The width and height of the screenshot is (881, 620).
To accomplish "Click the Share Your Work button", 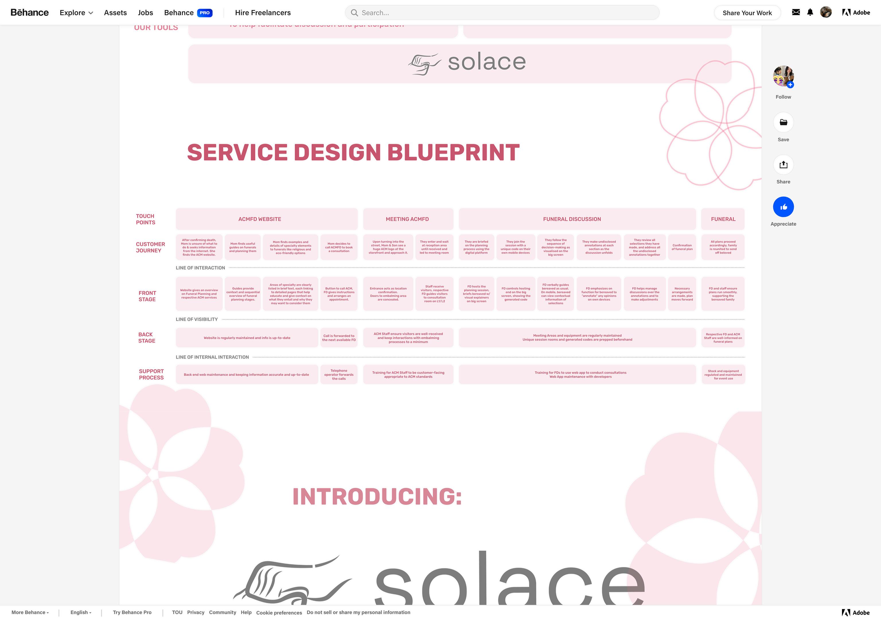I will pos(747,13).
